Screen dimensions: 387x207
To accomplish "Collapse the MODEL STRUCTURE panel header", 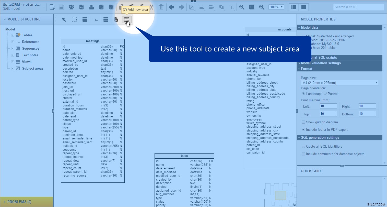I will tap(27, 19).
